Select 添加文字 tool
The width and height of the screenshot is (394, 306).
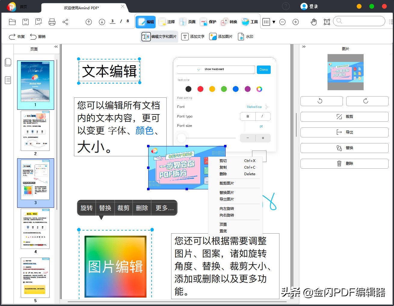pyautogui.click(x=193, y=36)
